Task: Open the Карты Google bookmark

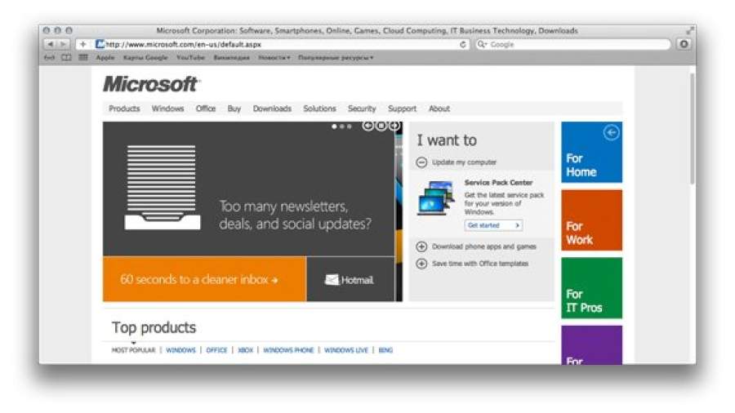Action: tap(145, 58)
